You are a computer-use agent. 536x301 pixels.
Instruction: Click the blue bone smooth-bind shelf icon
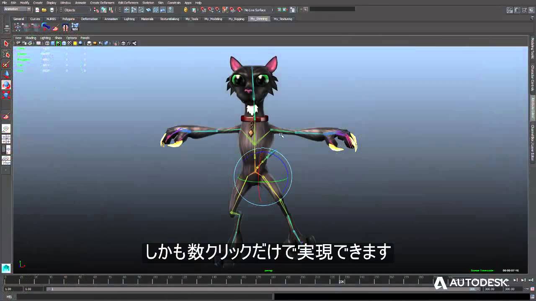(46, 27)
